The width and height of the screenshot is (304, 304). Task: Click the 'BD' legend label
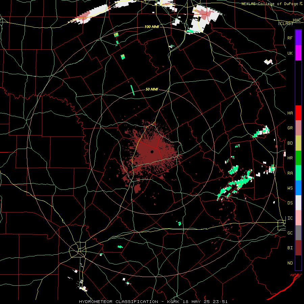tap(290, 143)
